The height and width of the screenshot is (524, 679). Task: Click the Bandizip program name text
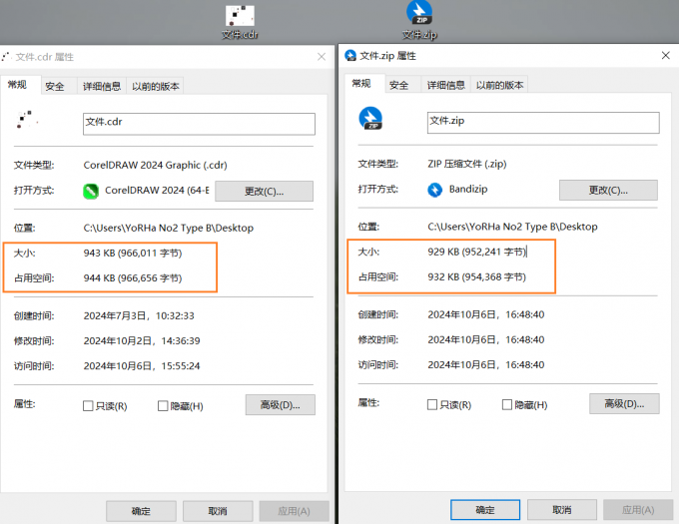468,189
